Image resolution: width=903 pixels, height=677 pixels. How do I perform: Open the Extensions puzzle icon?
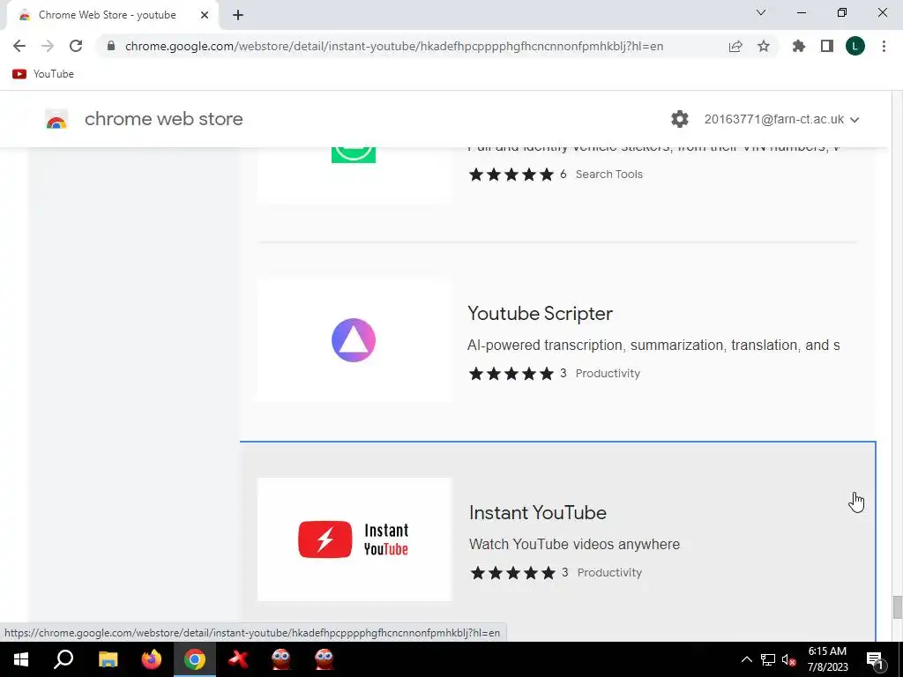[x=799, y=46]
